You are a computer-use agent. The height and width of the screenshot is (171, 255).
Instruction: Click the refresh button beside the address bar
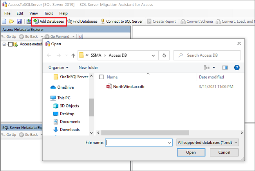tap(164, 55)
